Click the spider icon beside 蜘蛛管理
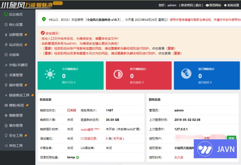The height and width of the screenshot is (165, 241). point(6,115)
